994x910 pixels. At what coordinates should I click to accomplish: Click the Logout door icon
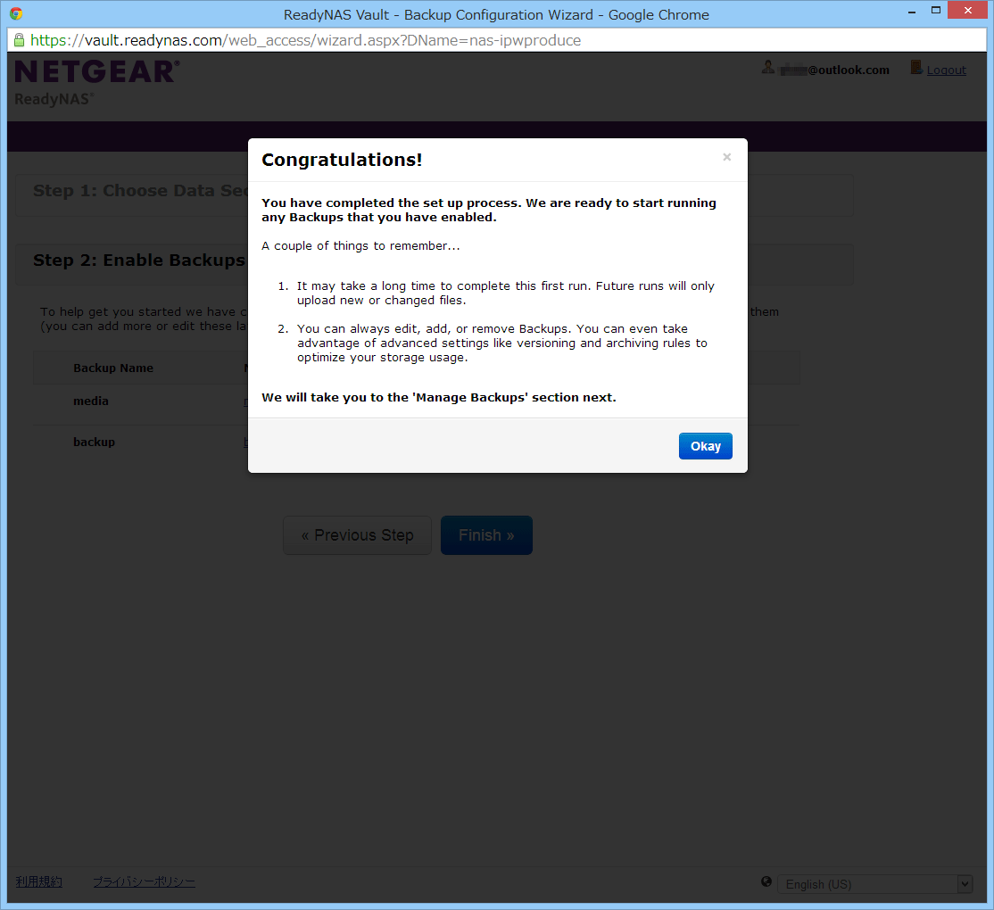pyautogui.click(x=915, y=68)
